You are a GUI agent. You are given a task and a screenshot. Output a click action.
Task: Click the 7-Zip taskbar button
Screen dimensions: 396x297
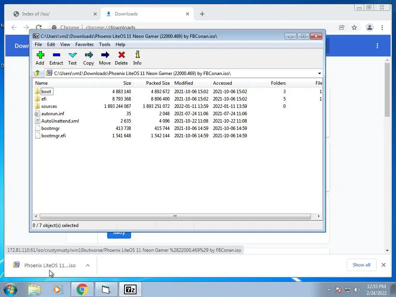[130, 289]
